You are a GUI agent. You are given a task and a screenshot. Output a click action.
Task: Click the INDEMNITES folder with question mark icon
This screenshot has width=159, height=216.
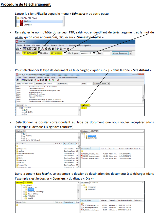[86, 138]
